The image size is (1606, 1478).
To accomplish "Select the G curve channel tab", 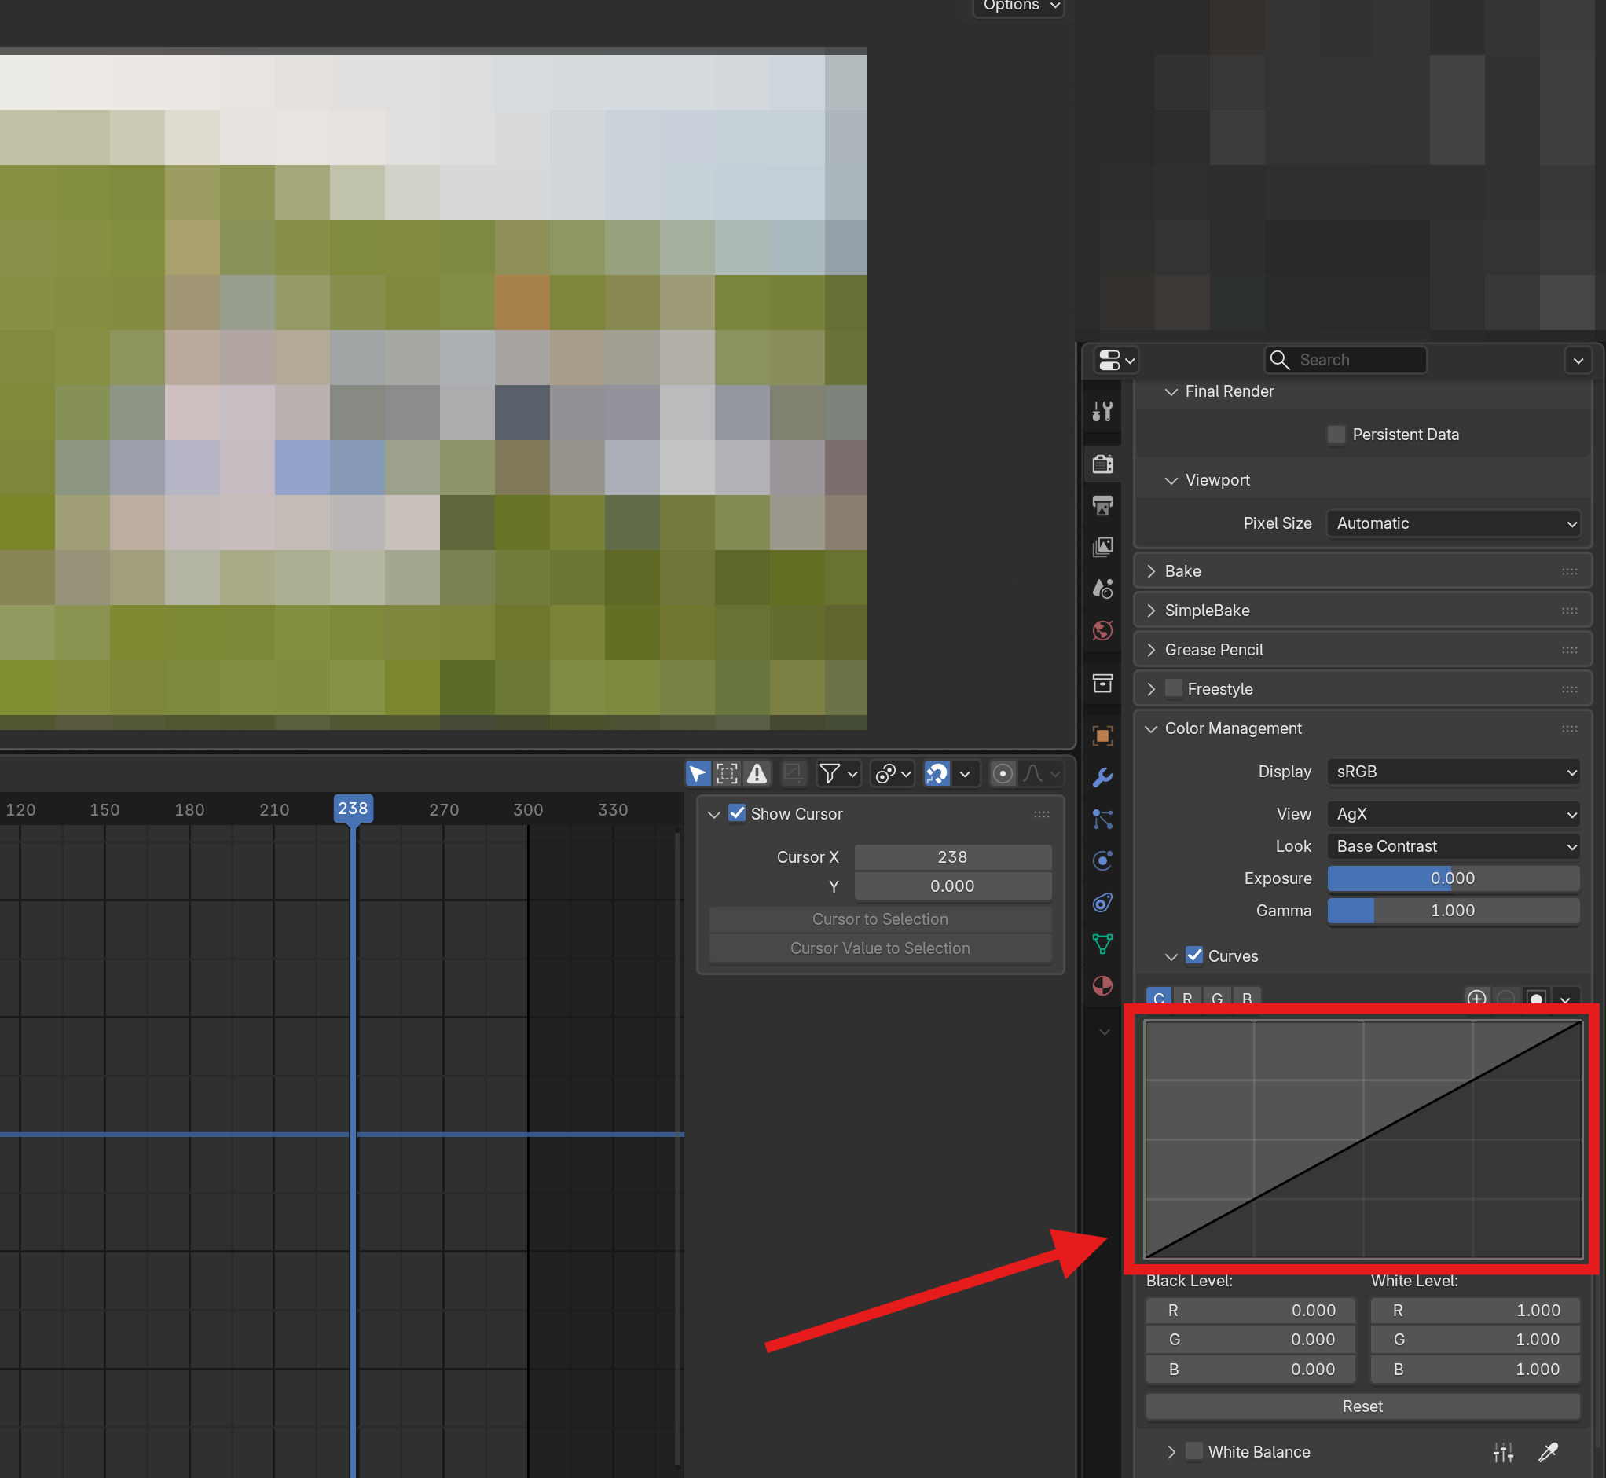I will click(x=1217, y=998).
